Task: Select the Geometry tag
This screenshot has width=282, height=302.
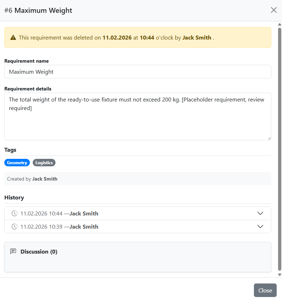Action: click(x=17, y=162)
